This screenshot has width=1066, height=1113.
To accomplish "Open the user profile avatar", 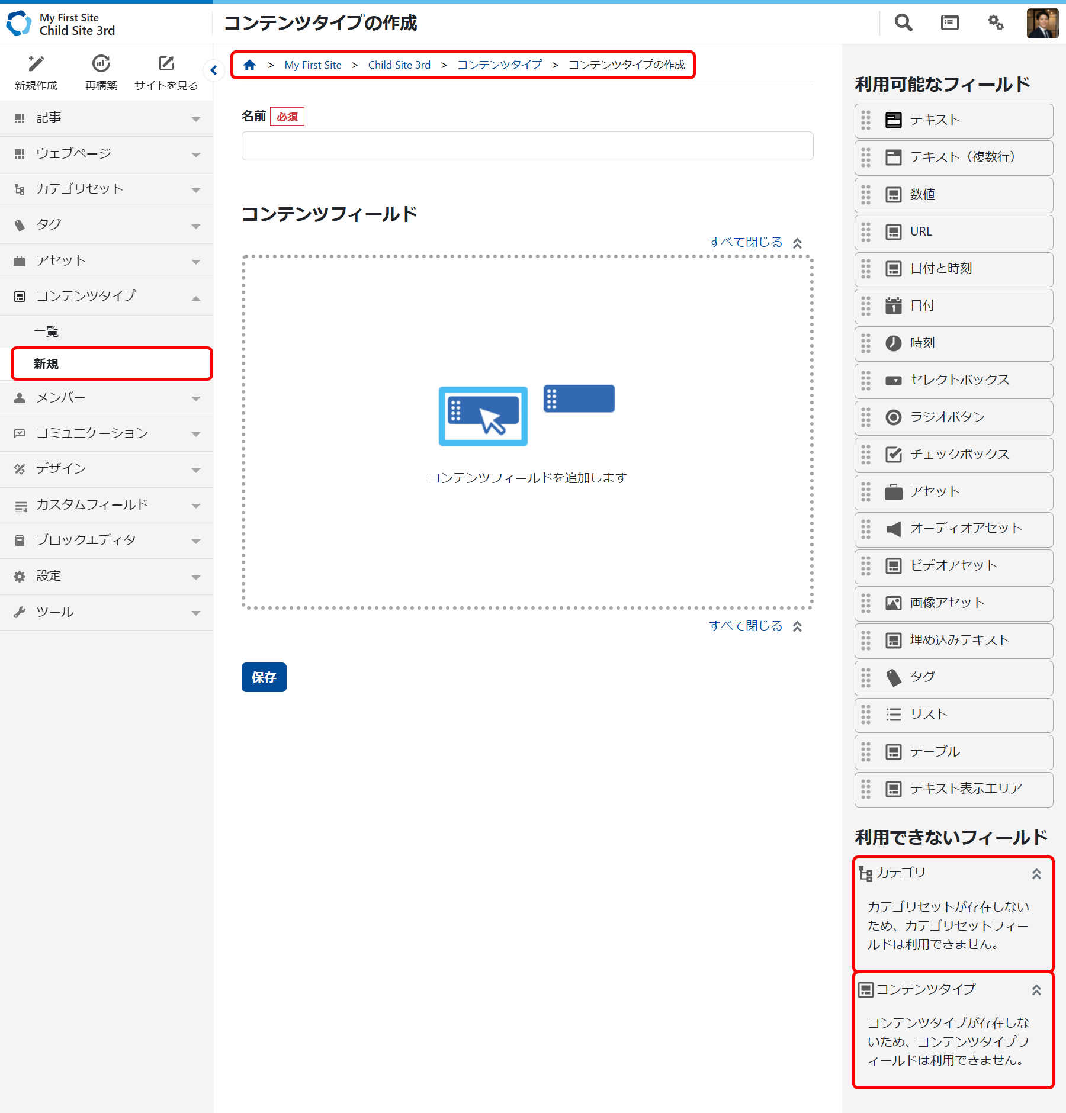I will pyautogui.click(x=1042, y=23).
